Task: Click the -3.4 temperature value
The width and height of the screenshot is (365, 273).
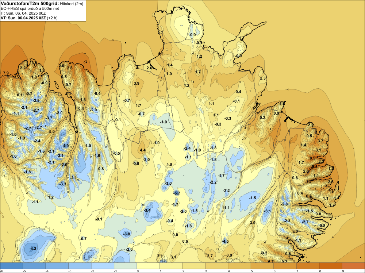Action: click(147, 210)
